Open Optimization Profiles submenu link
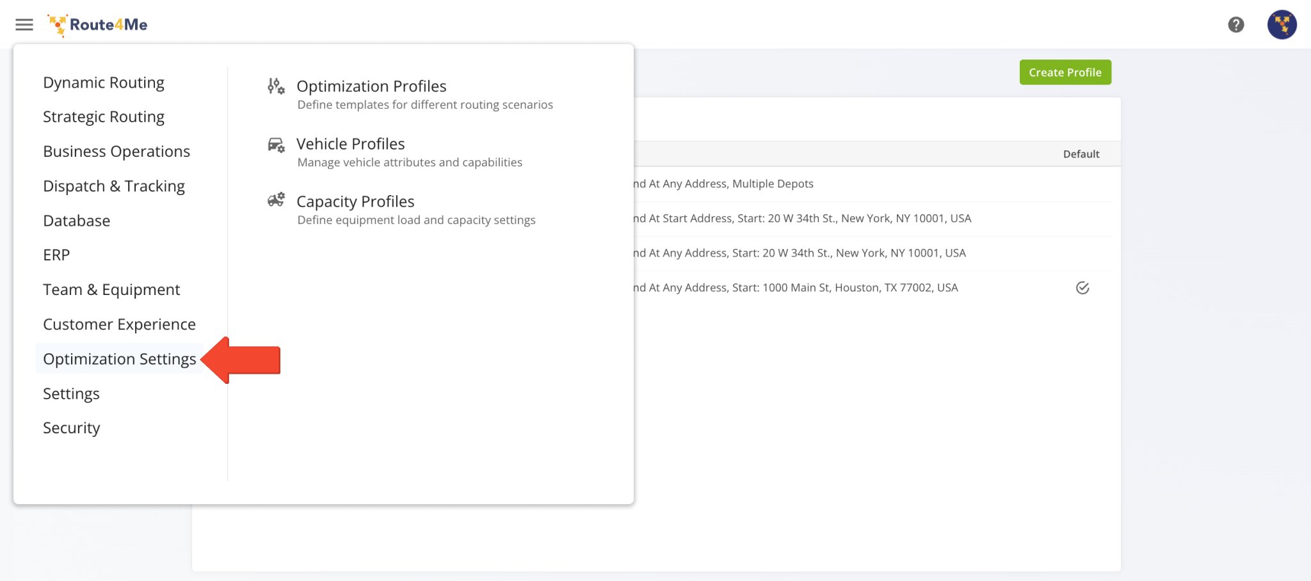Screen dimensions: 1311x581 [x=371, y=86]
